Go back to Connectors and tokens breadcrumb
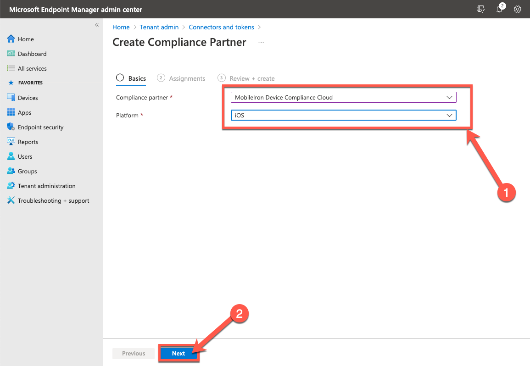Viewport: 530px width, 366px height. pos(221,27)
